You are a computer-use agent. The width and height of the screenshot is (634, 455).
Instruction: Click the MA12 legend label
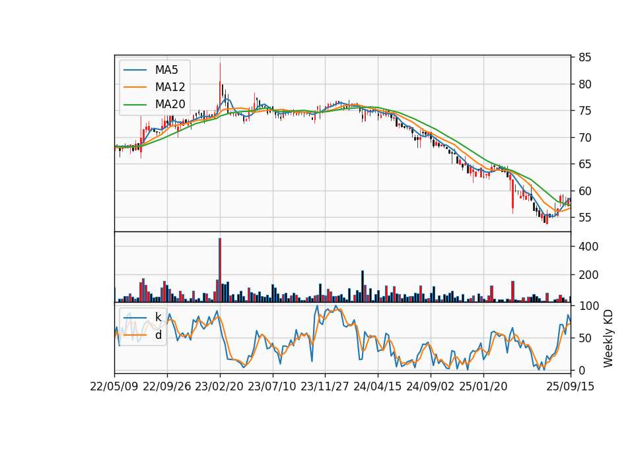[170, 87]
